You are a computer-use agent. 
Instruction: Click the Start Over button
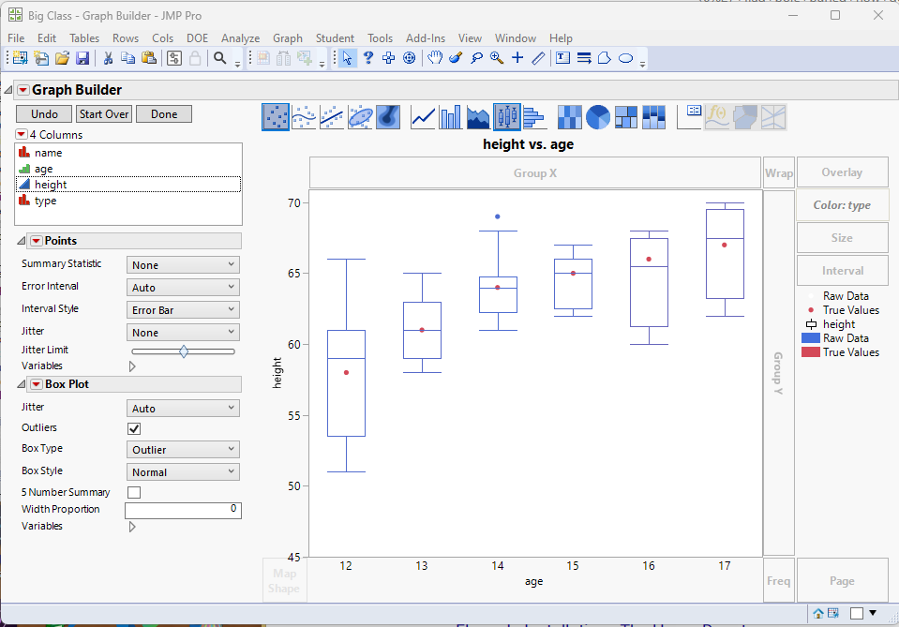tap(104, 114)
